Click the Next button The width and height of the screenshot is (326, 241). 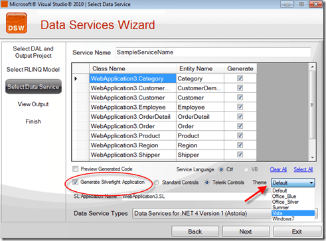coord(246,232)
